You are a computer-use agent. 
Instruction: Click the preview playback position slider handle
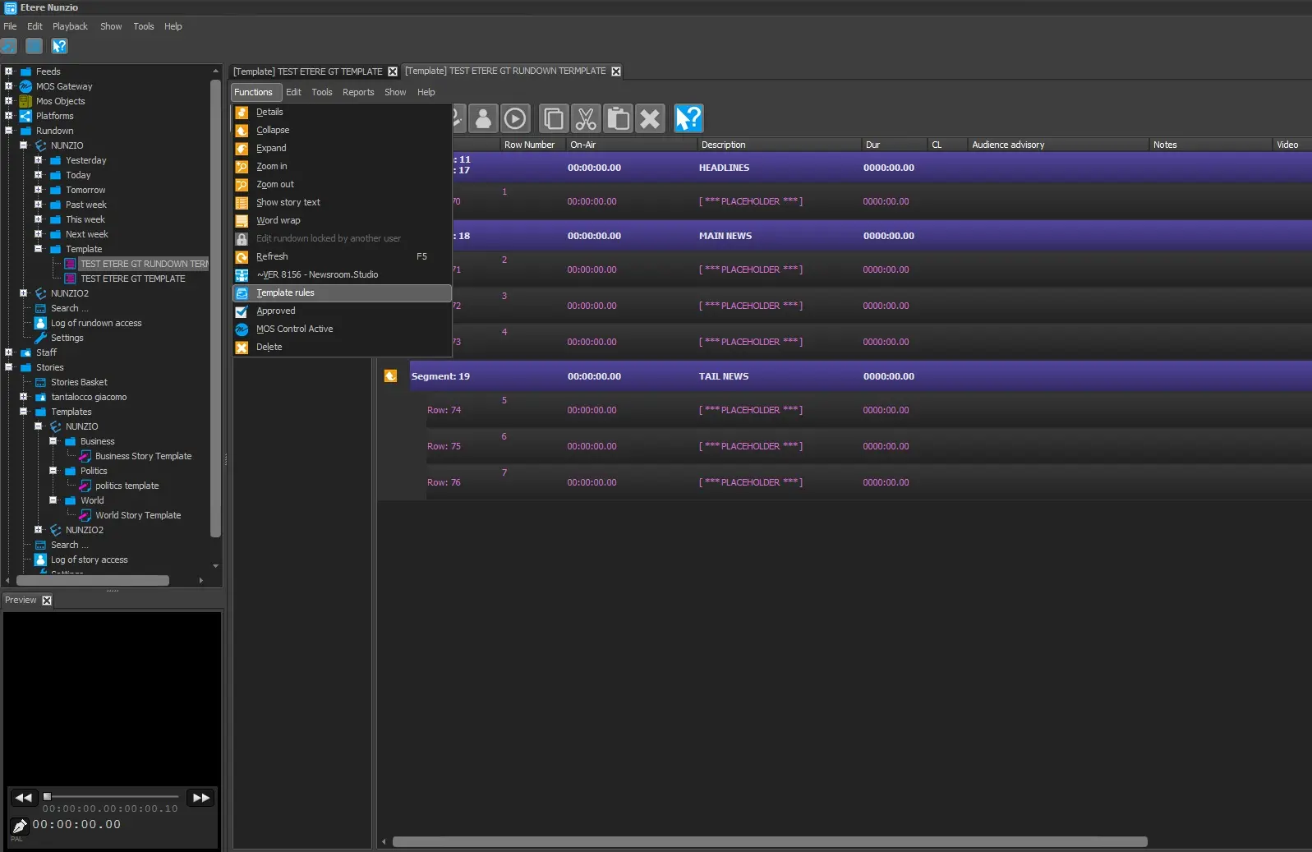(48, 796)
